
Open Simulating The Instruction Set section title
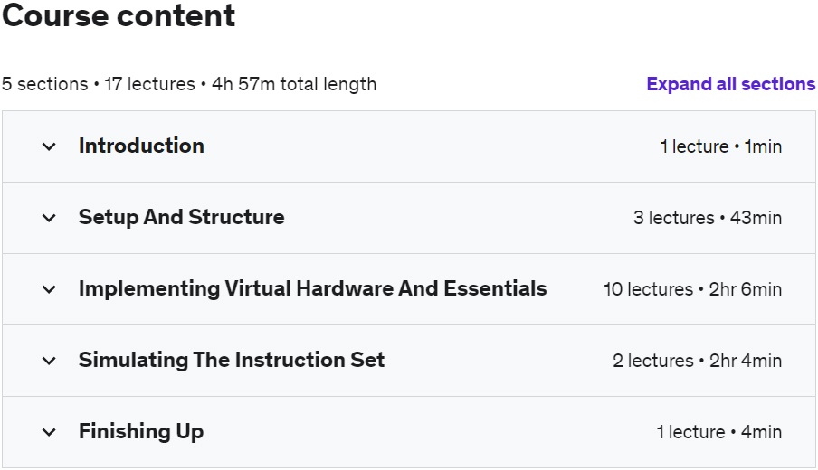(x=232, y=360)
